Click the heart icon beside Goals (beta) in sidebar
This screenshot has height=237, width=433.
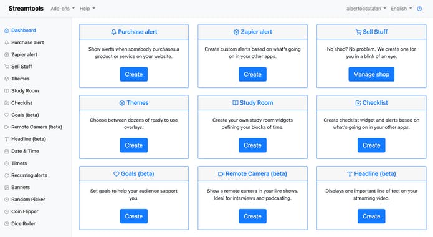7,115
